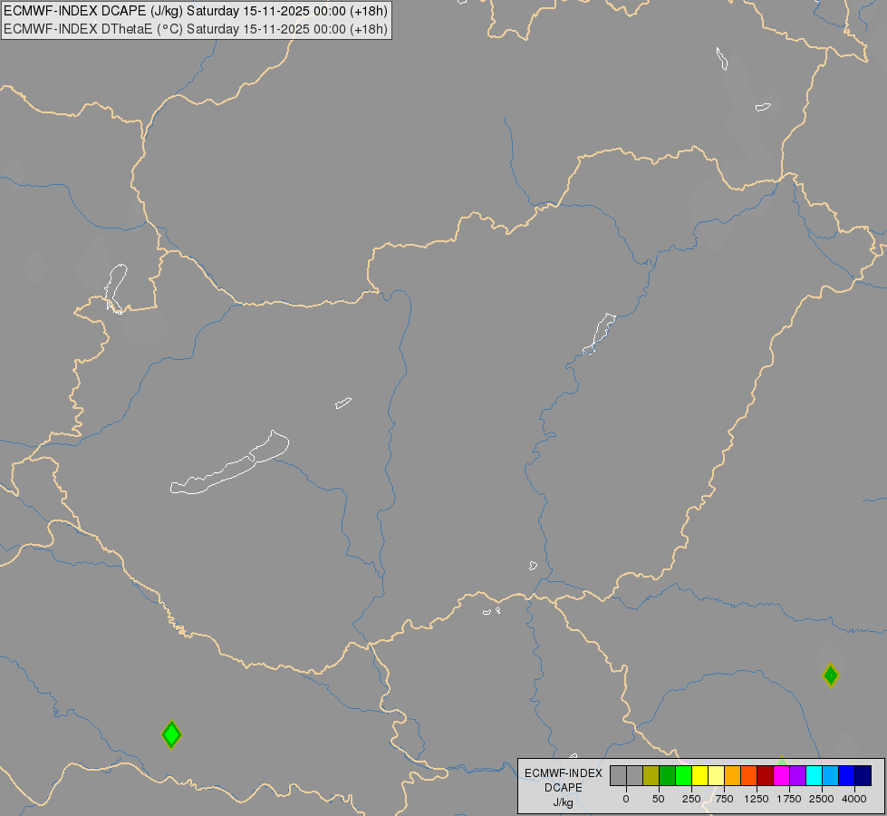The image size is (887, 816).
Task: Click the olive color swatch in the DCAPE legend
Action: 651,775
